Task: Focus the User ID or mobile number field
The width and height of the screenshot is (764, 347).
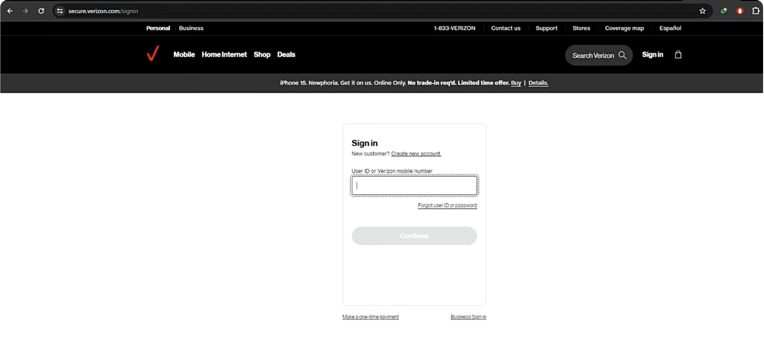Action: click(x=414, y=185)
